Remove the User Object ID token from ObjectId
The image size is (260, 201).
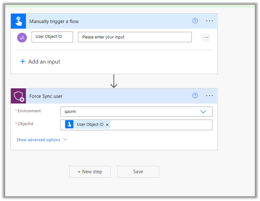point(107,125)
